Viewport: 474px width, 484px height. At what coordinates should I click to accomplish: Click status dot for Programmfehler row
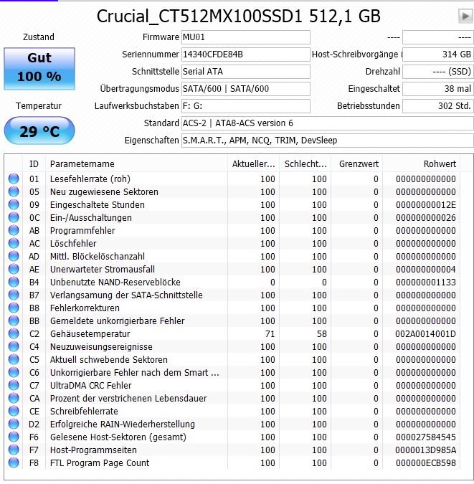coord(14,230)
